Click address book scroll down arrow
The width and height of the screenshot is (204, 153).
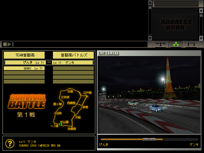click(x=201, y=38)
